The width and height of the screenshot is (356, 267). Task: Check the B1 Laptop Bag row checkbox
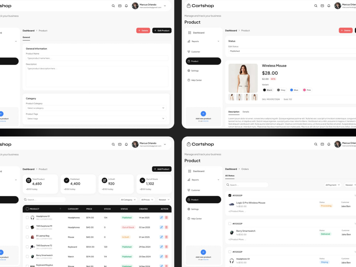tap(27, 237)
